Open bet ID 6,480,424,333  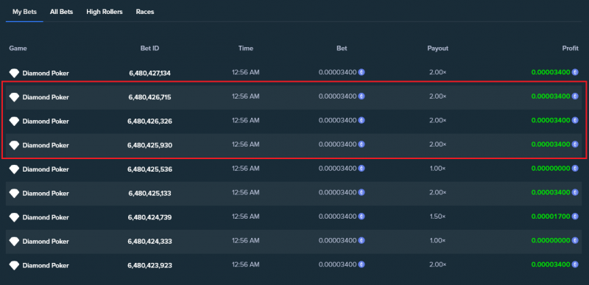point(150,242)
